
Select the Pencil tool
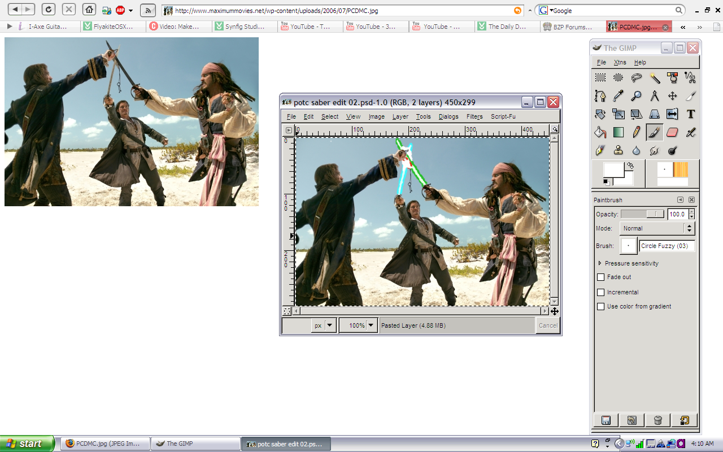(x=636, y=132)
